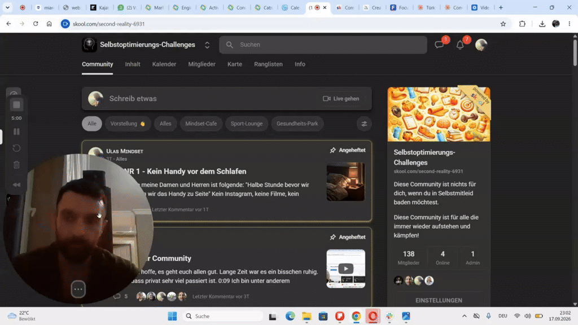Filter posts by Sport-Lounge

pos(247,124)
